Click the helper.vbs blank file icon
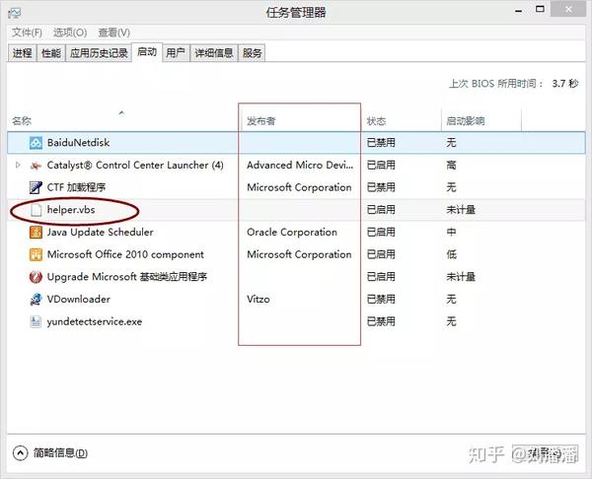The height and width of the screenshot is (479, 592). (36, 210)
